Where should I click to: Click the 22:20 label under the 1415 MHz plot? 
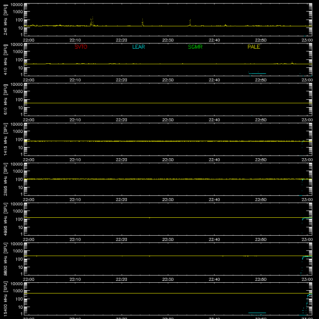click(122, 160)
